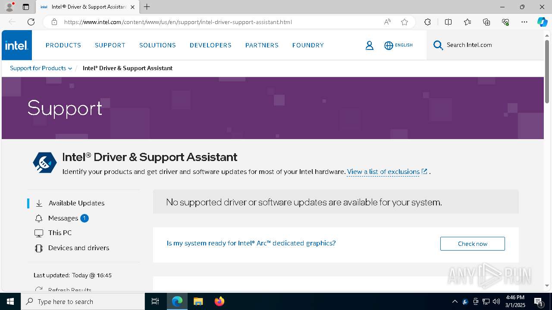The image size is (552, 310).
Task: Click the Devices and drivers chip icon
Action: [x=39, y=248]
